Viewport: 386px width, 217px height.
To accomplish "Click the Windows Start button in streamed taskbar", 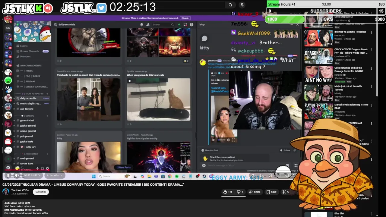I will coord(93,176).
